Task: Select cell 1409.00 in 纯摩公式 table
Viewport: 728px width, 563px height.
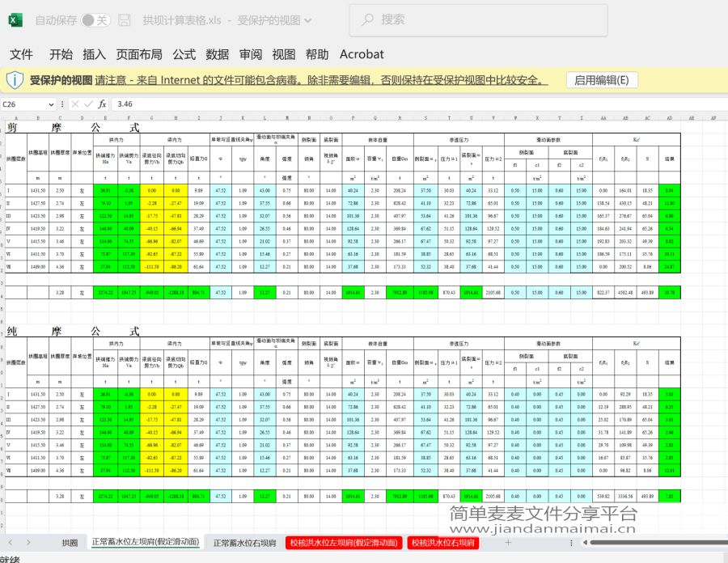Action: [38, 471]
